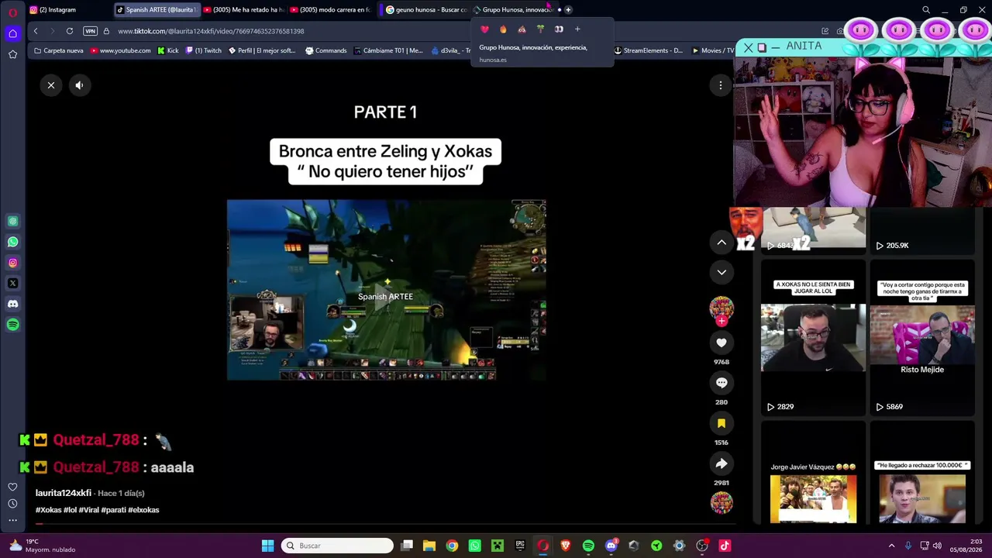992x558 pixels.
Task: Open Discord in the Opera sidebar
Action: 12,305
